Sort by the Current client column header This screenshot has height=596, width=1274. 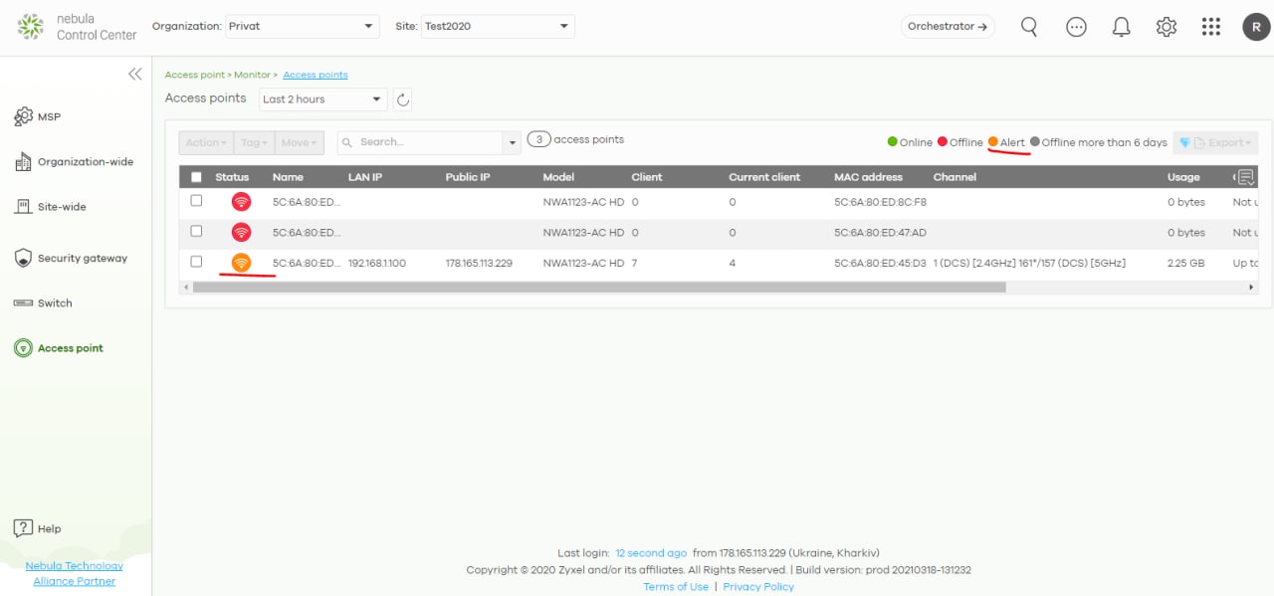pyautogui.click(x=764, y=177)
